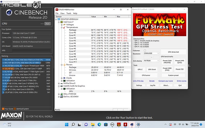Expand the Voltages node in HWMonitor
This screenshot has width=205, height=128.
(61, 25)
